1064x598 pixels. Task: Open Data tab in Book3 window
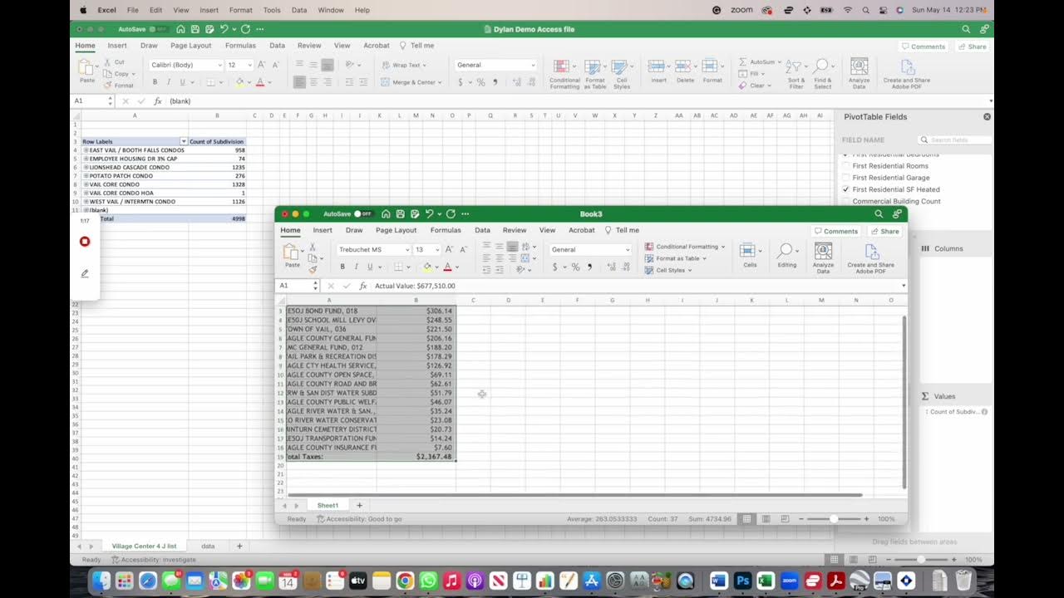click(482, 230)
